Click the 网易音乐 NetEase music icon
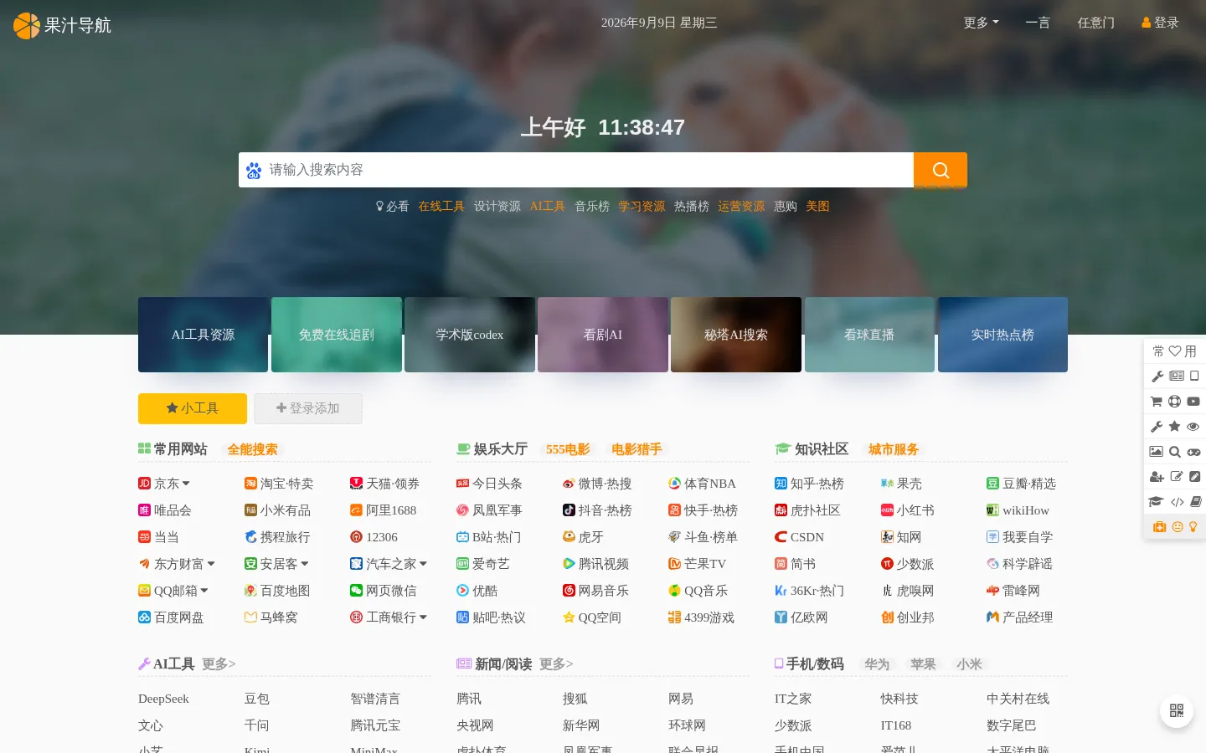The width and height of the screenshot is (1206, 753). [x=569, y=591]
